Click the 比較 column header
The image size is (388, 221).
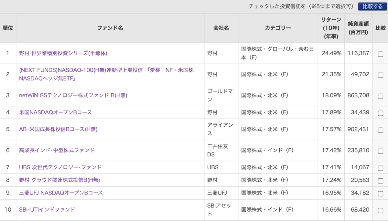pyautogui.click(x=380, y=28)
